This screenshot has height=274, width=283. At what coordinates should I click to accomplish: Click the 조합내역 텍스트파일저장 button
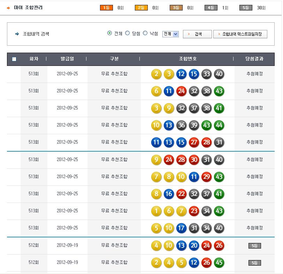[240, 34]
